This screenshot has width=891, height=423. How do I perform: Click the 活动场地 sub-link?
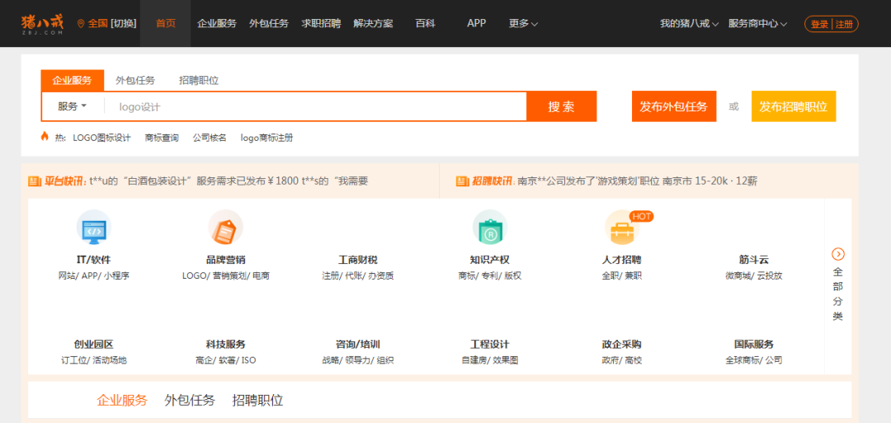coord(110,360)
